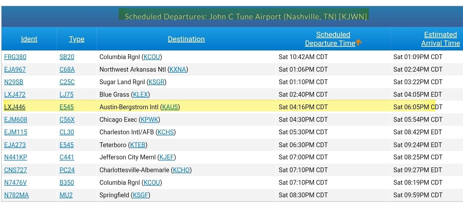Open highlighted flight LXJ446
The width and height of the screenshot is (463, 214).
click(x=15, y=107)
